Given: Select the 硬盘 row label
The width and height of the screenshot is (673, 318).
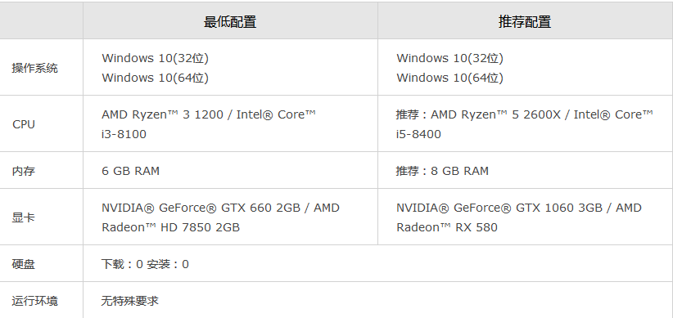Looking at the screenshot, I should tap(24, 264).
